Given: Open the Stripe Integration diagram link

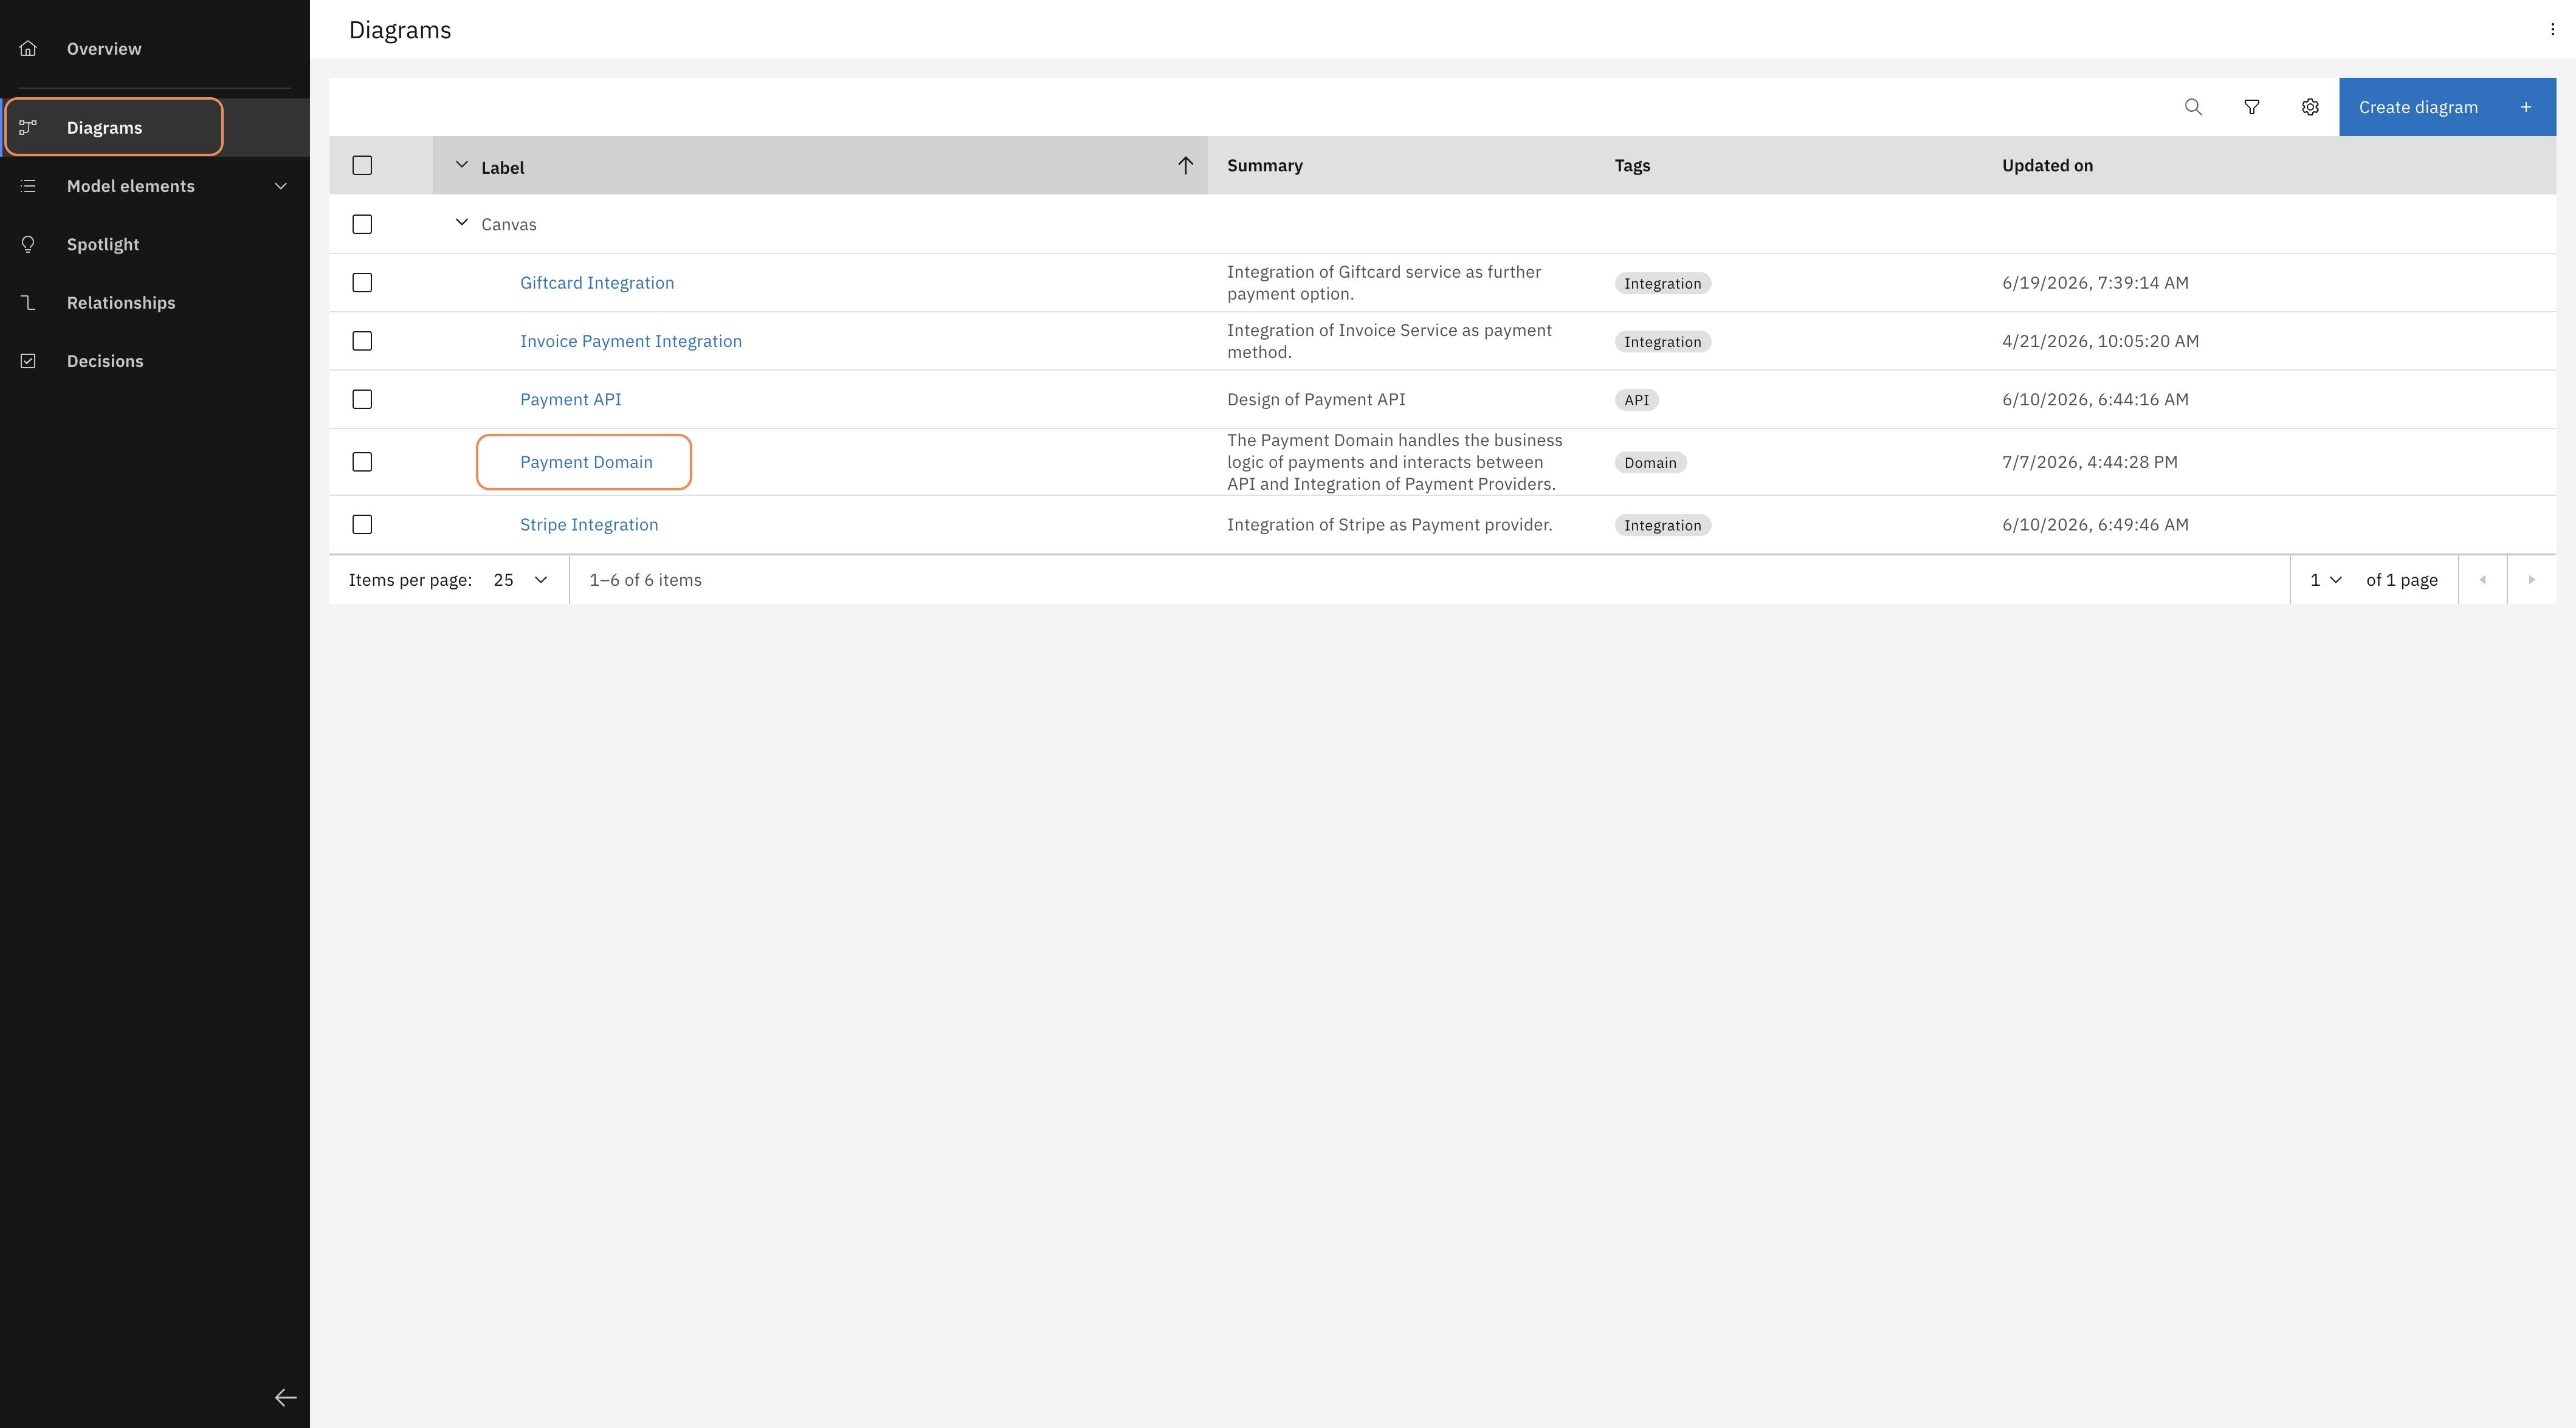Looking at the screenshot, I should pyautogui.click(x=589, y=524).
